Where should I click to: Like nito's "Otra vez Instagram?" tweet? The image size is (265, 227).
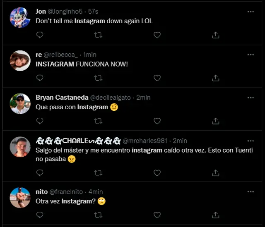pos(157,215)
